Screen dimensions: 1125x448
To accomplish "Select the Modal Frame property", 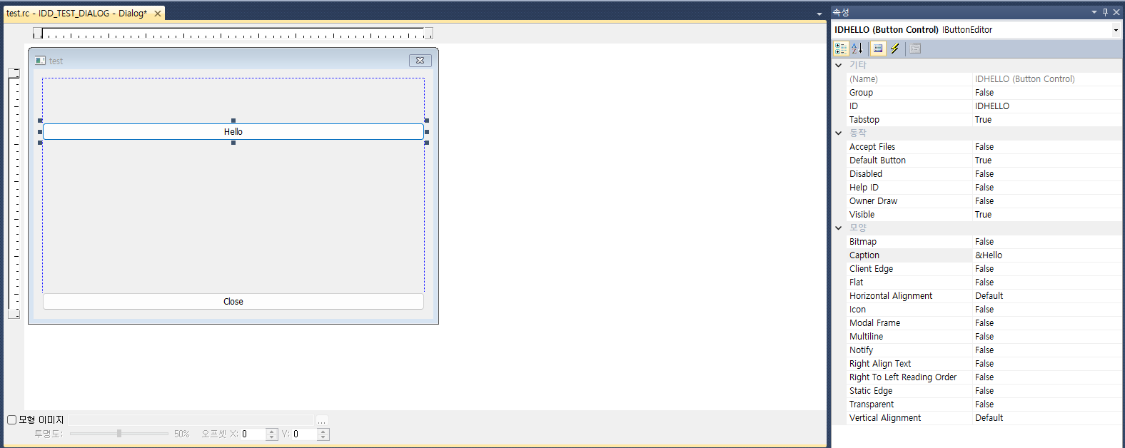I will pos(984,323).
